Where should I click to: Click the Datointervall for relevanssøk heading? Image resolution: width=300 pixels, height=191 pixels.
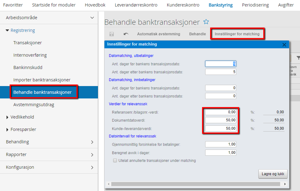pyautogui.click(x=132, y=136)
